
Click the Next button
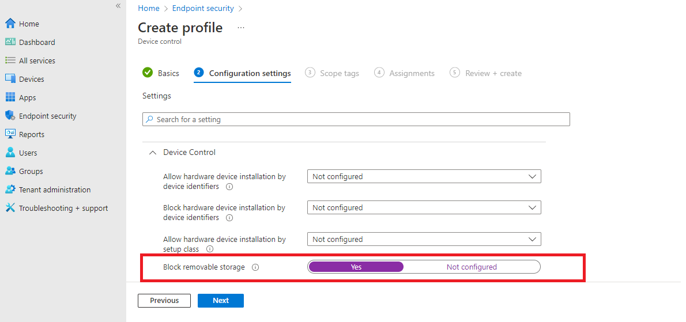click(x=220, y=301)
